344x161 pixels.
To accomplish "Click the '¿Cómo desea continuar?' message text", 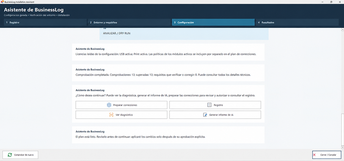I will pos(165,96).
